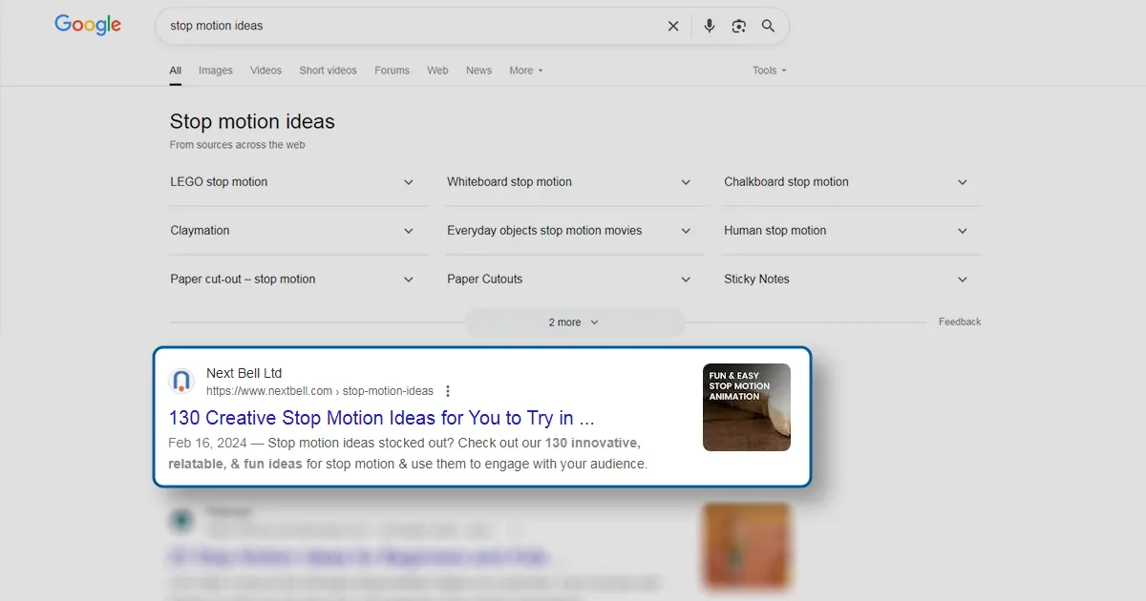Image resolution: width=1146 pixels, height=601 pixels.
Task: Open Google Lens image search icon
Action: (x=738, y=27)
